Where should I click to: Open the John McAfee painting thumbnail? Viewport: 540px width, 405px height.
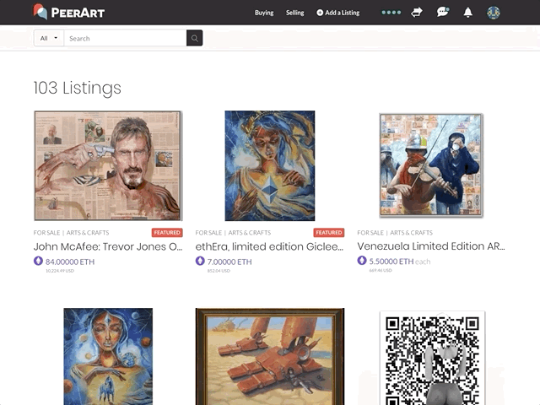[108, 165]
